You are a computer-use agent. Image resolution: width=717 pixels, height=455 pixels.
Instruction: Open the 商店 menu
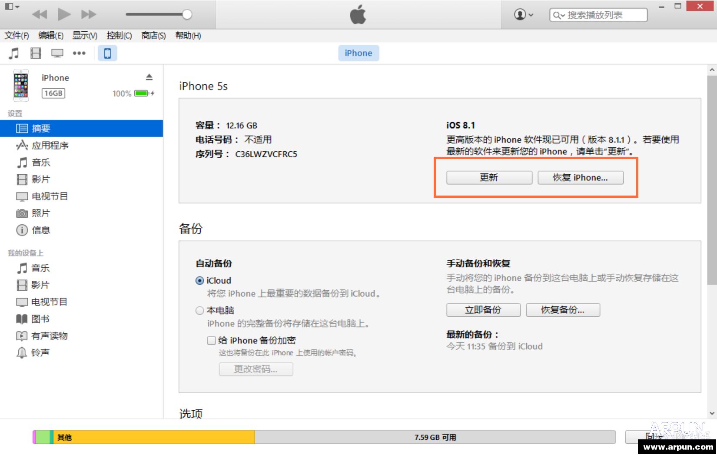(x=153, y=36)
